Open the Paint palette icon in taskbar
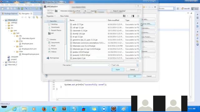200x112 pixels. point(124,109)
